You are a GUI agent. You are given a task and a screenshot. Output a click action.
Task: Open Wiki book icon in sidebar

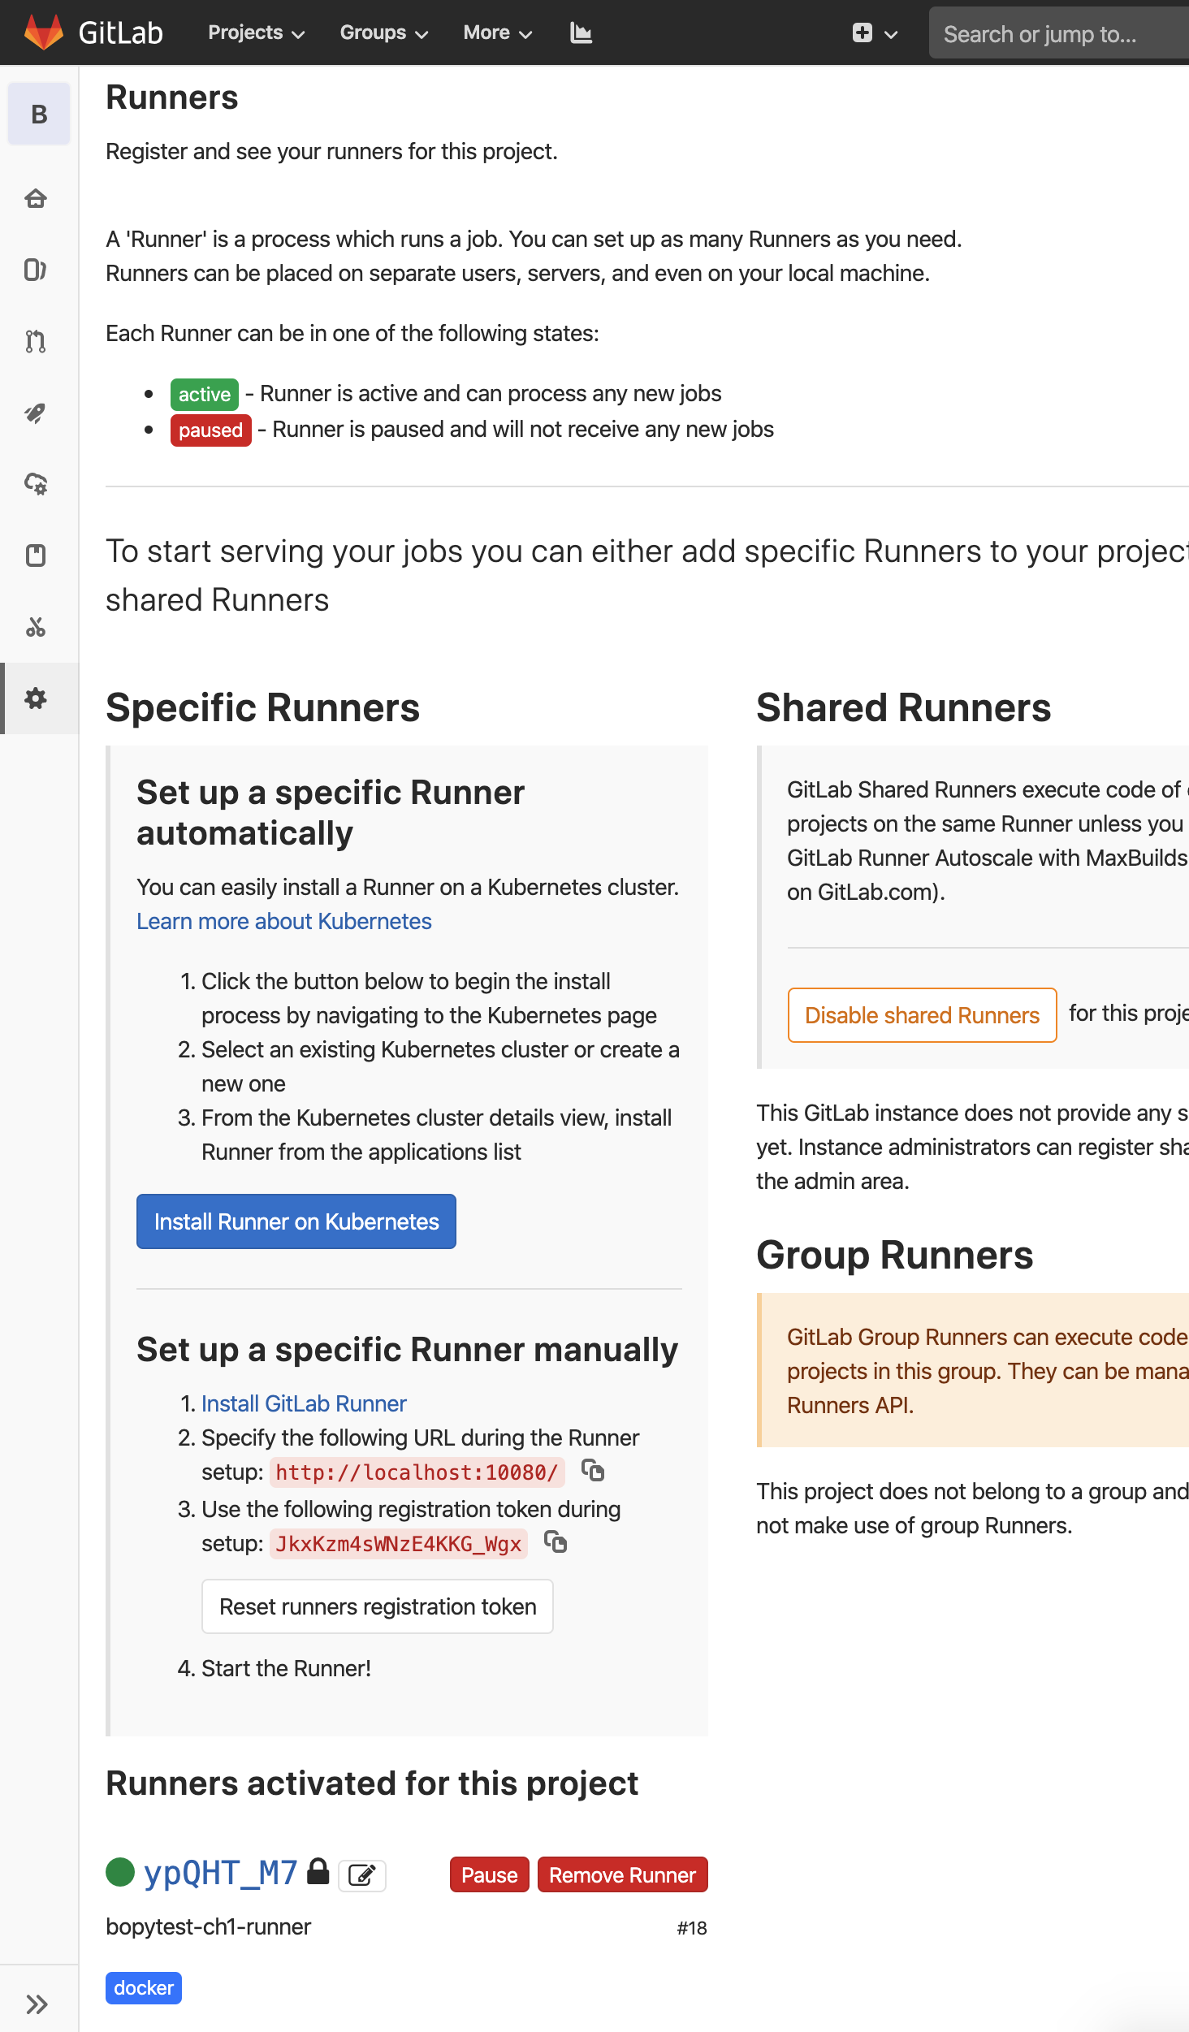(x=36, y=556)
